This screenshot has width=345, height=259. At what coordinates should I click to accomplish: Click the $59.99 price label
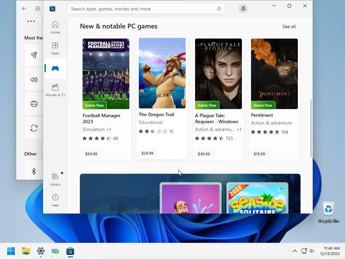coord(91,154)
